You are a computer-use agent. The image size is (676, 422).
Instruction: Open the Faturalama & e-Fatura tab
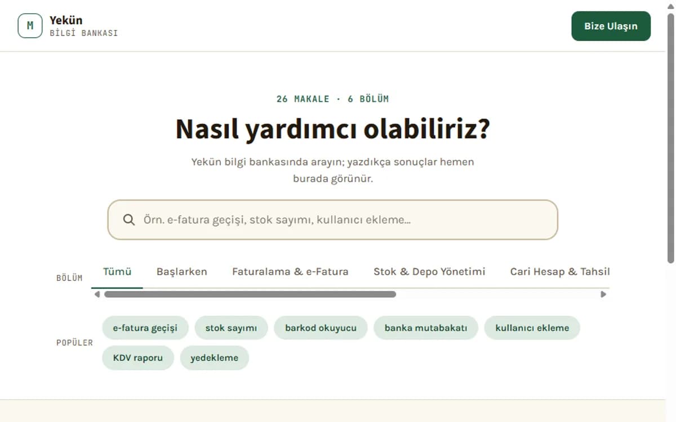[x=290, y=272]
